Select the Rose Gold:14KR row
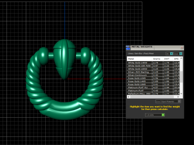This screenshot has width=194, height=145. coord(153,81)
